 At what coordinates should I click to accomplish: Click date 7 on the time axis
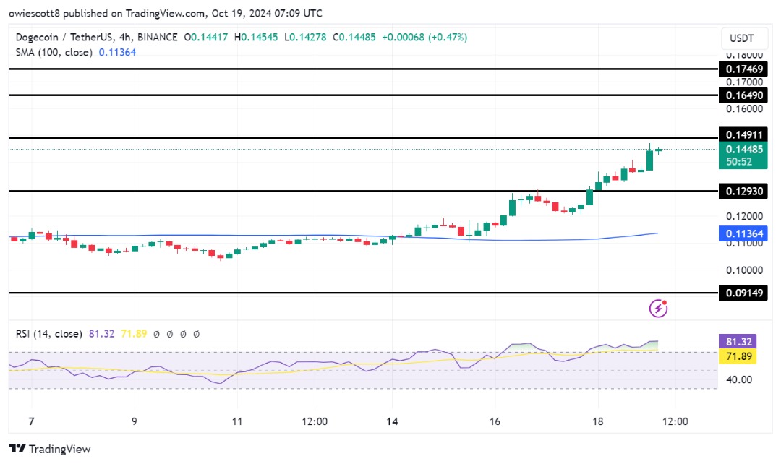[29, 421]
